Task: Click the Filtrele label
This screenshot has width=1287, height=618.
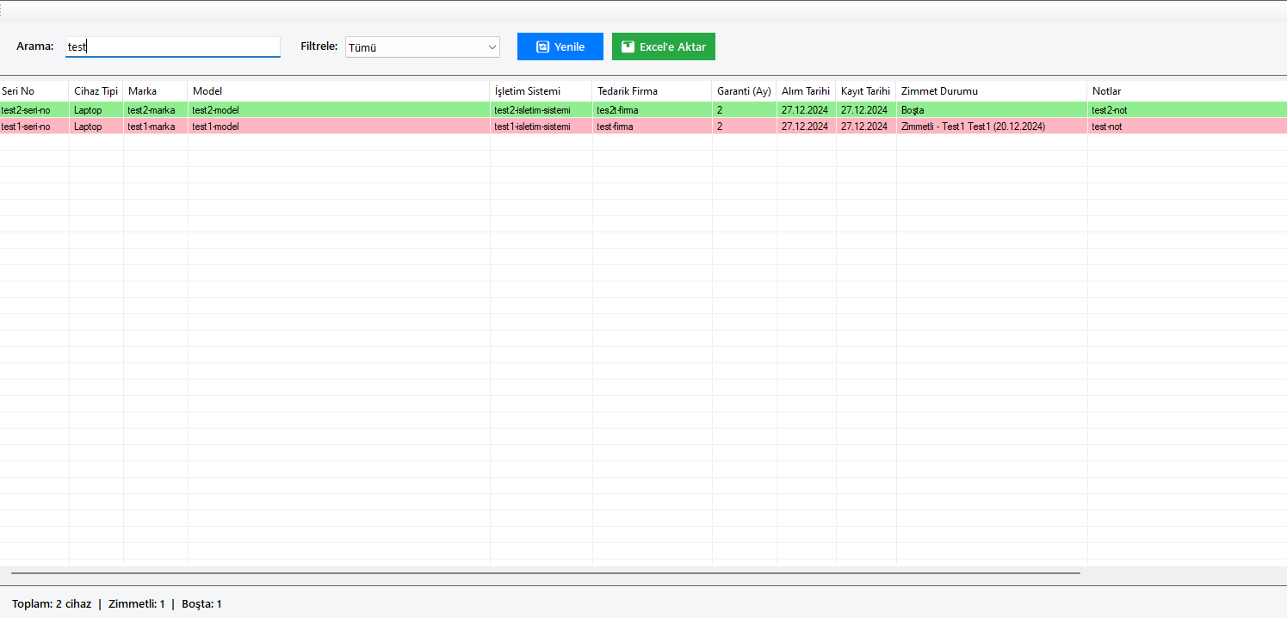Action: (x=319, y=46)
